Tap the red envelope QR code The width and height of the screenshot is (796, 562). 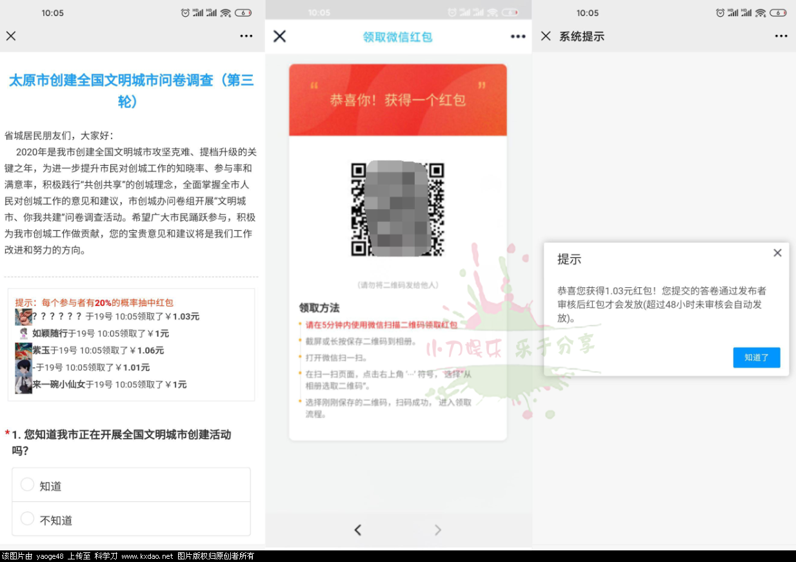397,209
